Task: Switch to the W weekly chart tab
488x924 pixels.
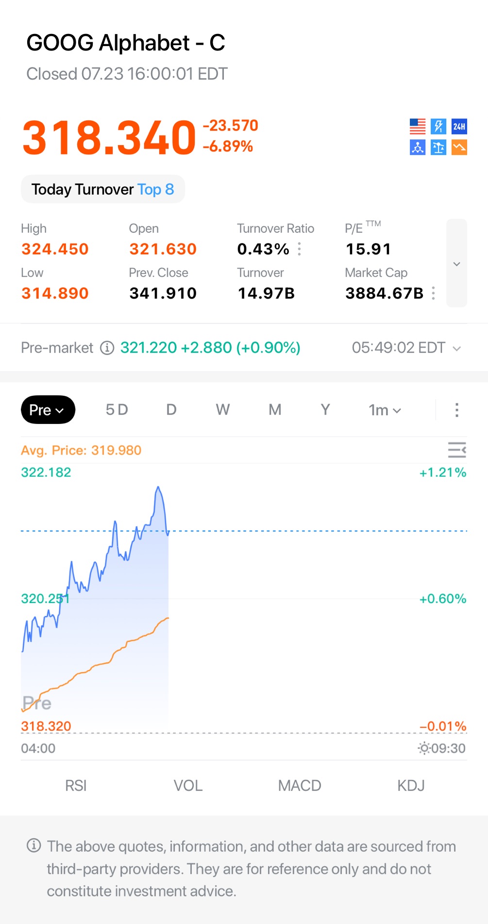Action: [x=223, y=410]
